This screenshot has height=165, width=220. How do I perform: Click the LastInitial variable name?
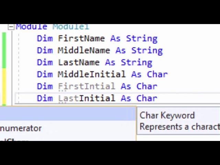pos(86,98)
